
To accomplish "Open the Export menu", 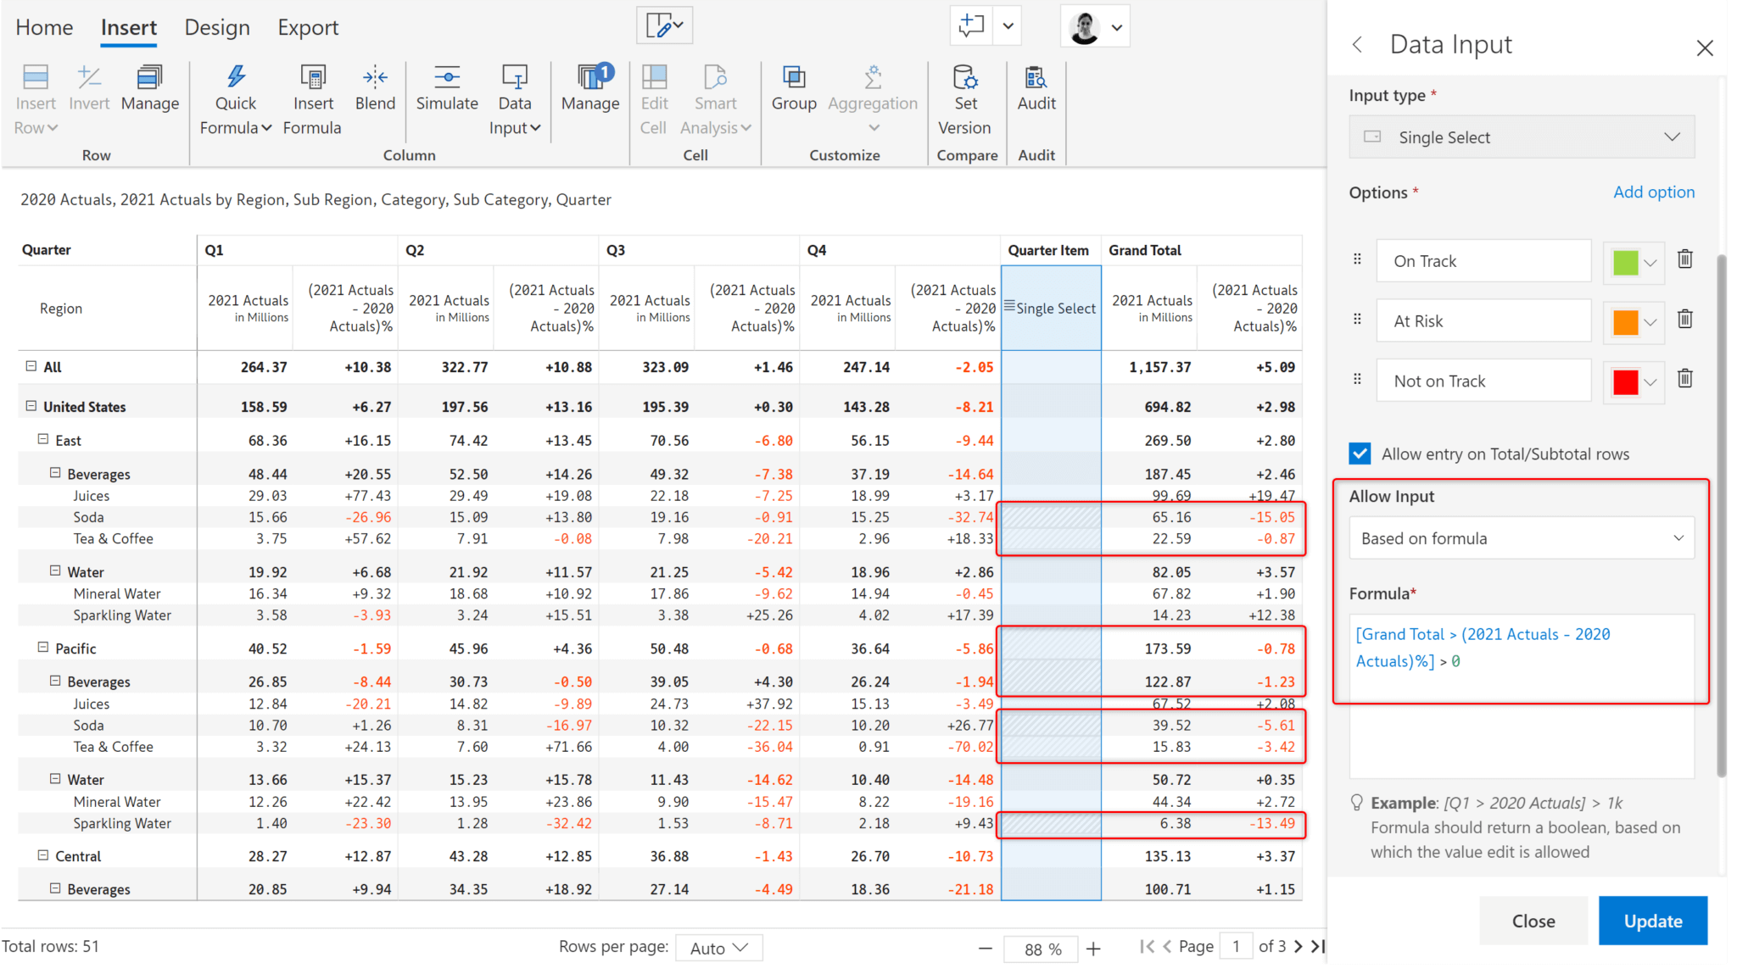I will tap(307, 26).
